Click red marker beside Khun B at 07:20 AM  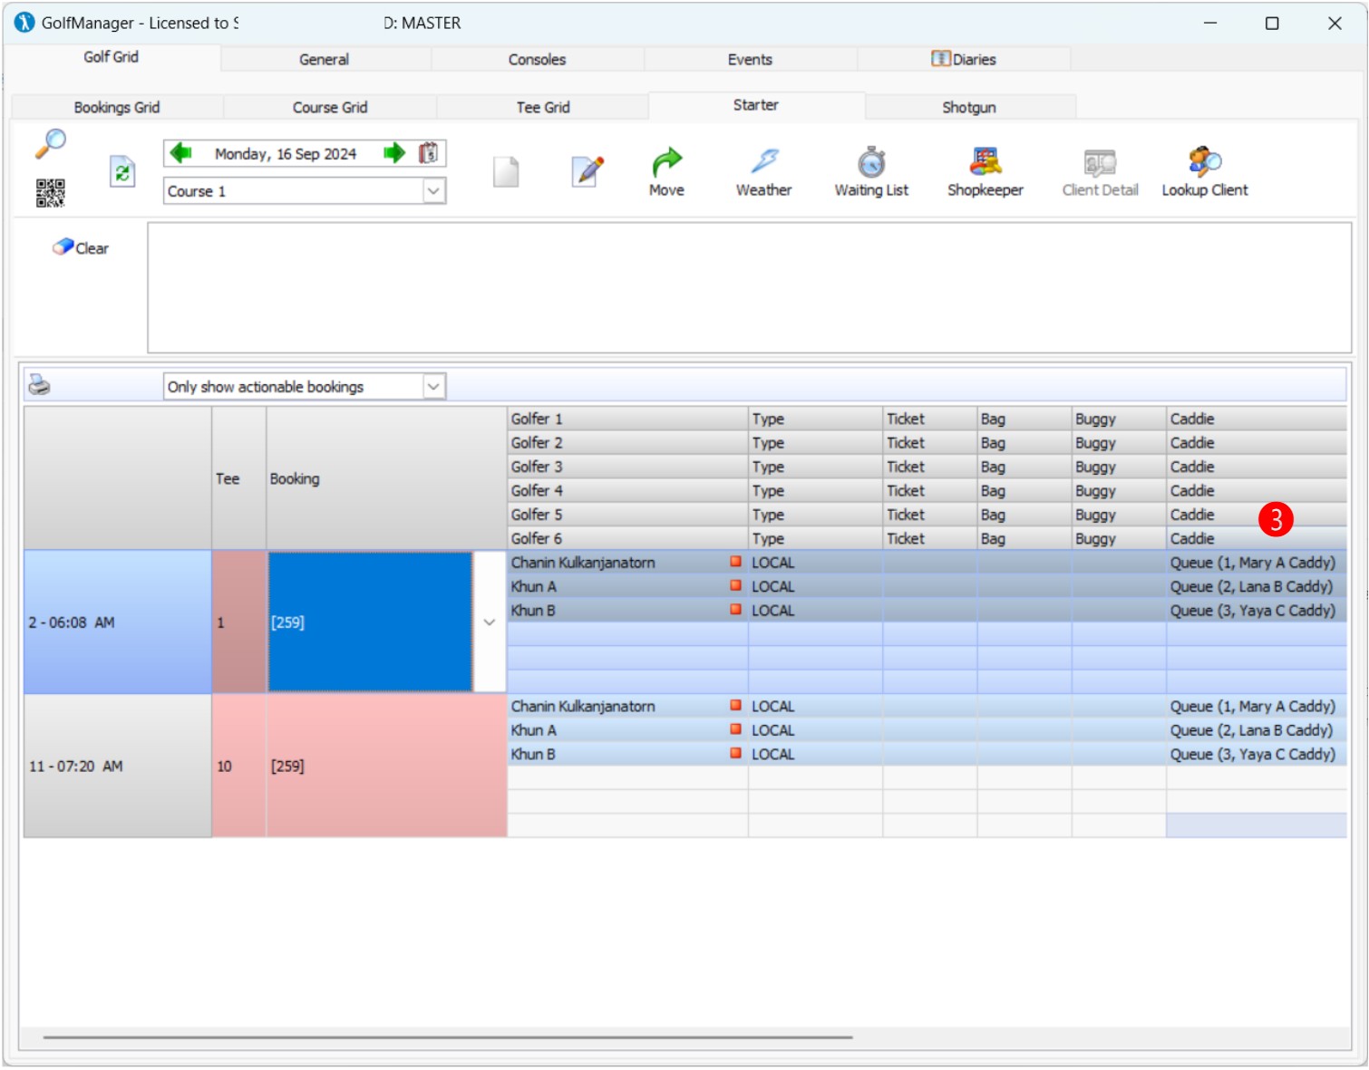point(735,754)
